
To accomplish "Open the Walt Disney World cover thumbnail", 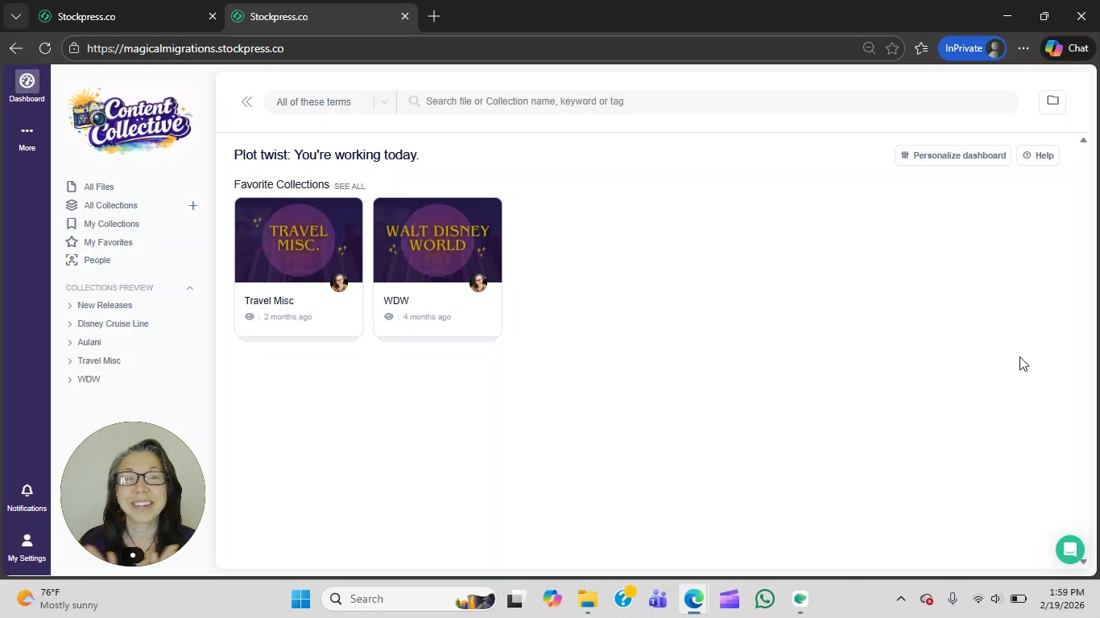I will click(438, 240).
